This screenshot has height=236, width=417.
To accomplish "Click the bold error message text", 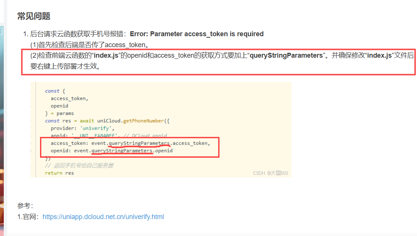I will coord(197,34).
